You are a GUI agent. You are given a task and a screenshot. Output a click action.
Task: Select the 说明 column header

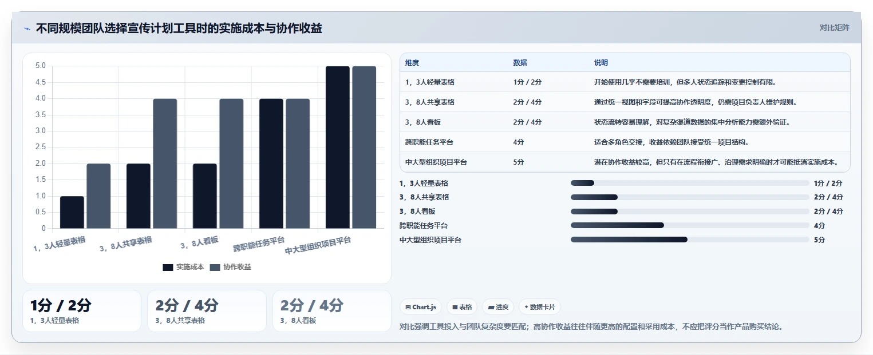click(601, 63)
